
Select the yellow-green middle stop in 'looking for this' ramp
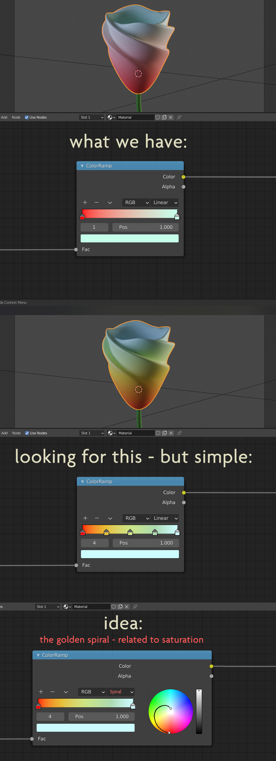point(130,532)
